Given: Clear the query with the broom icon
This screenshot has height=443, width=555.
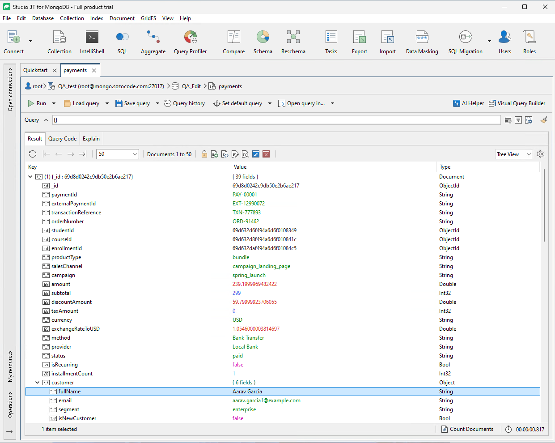Looking at the screenshot, I should click(x=544, y=120).
